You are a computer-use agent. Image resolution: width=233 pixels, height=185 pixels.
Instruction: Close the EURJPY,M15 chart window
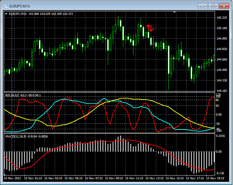coord(224,6)
